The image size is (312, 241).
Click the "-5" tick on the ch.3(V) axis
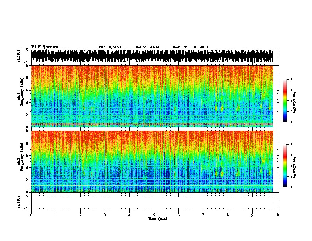tap(26, 208)
